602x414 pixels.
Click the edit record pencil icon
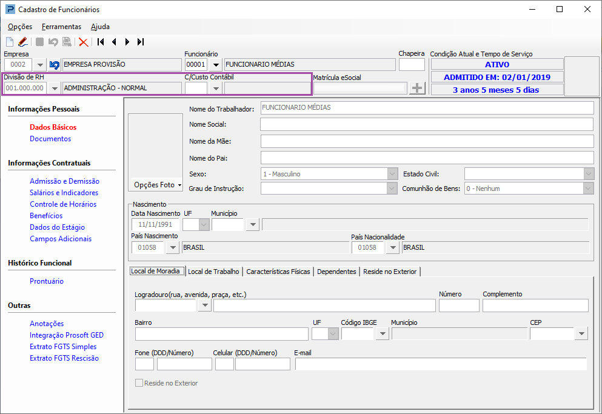click(23, 41)
